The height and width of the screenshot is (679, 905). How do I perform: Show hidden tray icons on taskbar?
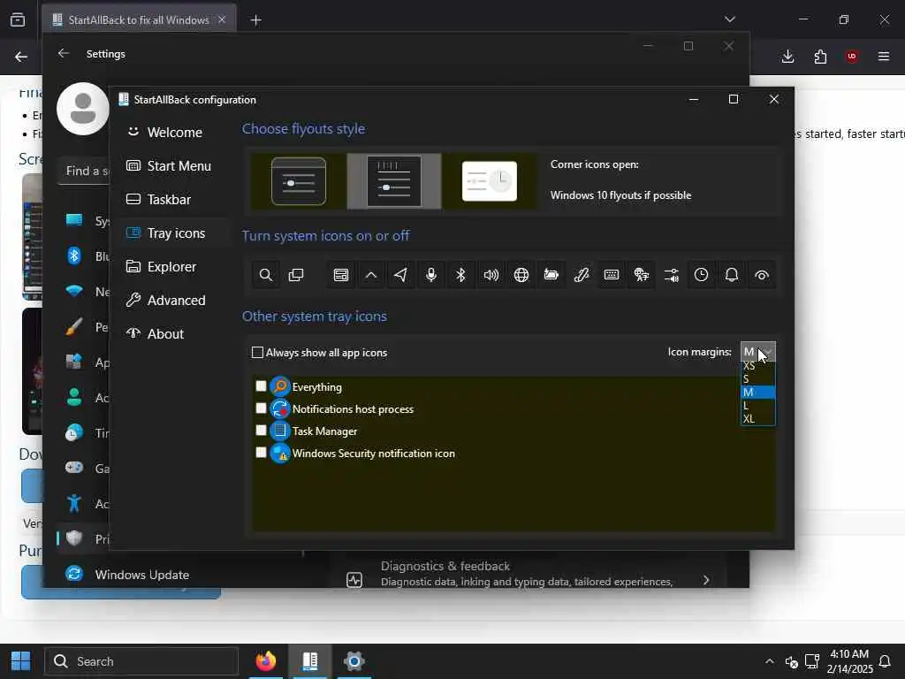[x=770, y=661]
